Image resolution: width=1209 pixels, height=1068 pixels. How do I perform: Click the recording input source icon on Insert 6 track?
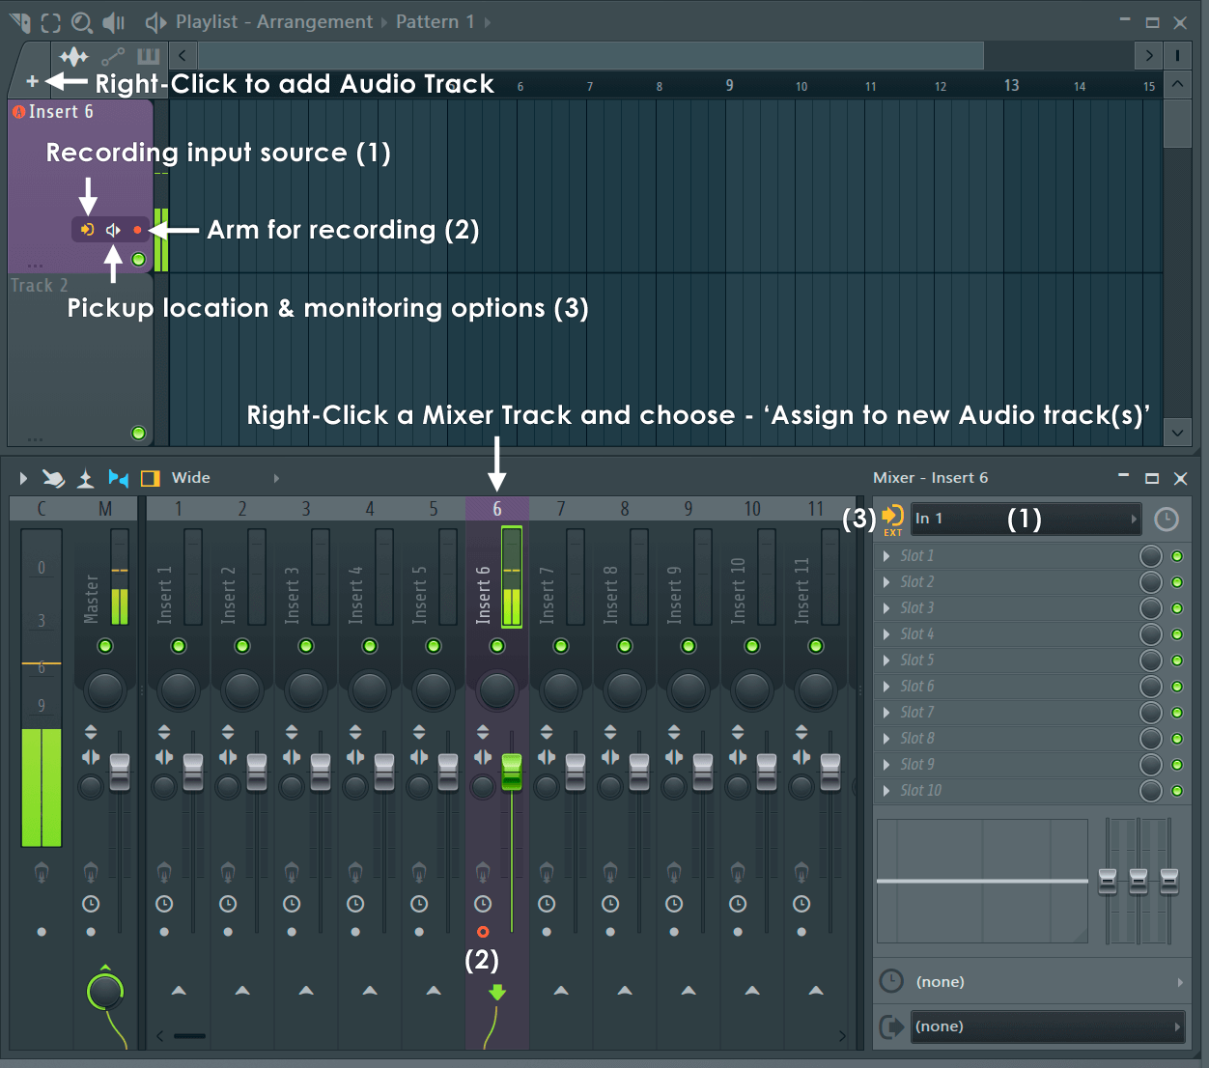pyautogui.click(x=88, y=230)
